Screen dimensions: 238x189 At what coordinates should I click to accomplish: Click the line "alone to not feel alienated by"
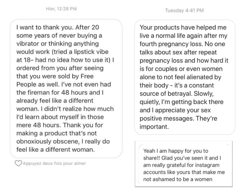180,77
